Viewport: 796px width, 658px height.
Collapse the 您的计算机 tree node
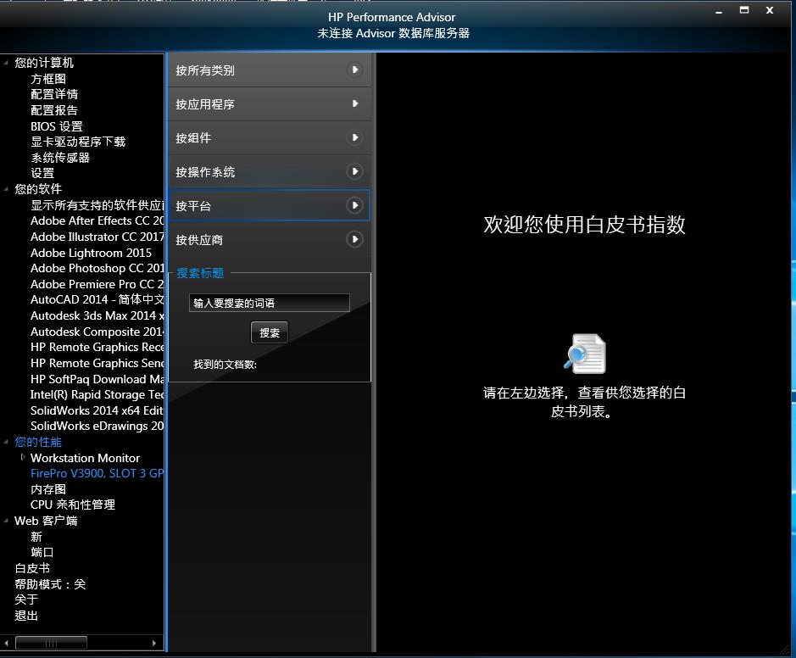click(5, 62)
